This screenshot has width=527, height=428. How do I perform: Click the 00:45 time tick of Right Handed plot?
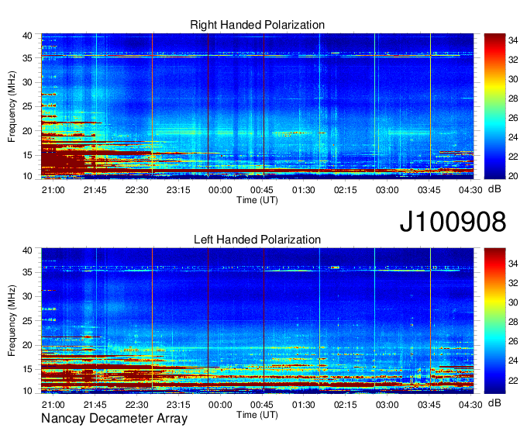click(262, 190)
